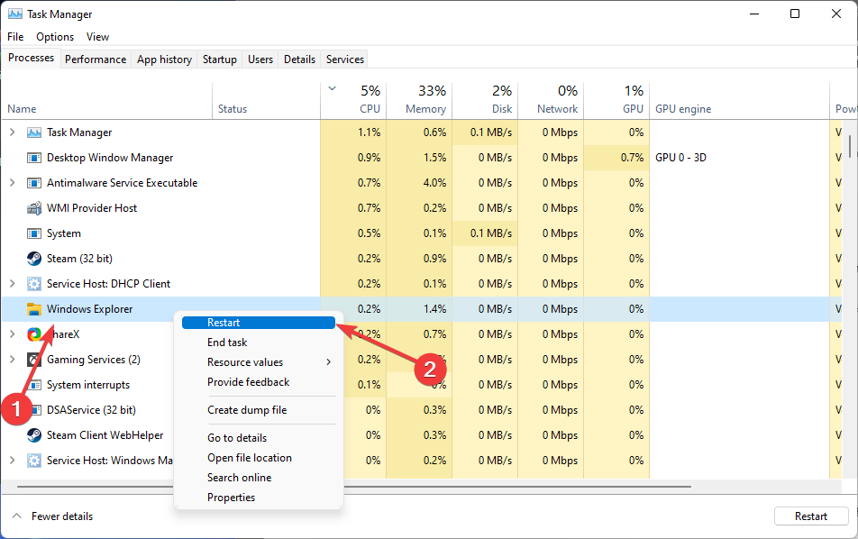The width and height of the screenshot is (858, 539).
Task: Click the DSAService (32 bit) icon
Action: tap(34, 409)
